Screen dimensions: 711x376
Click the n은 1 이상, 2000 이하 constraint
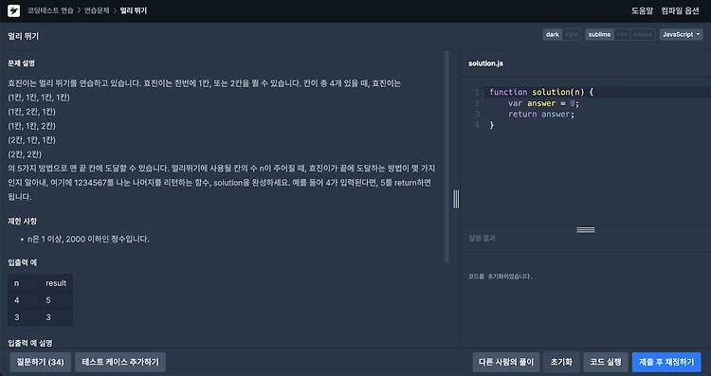[x=88, y=239]
